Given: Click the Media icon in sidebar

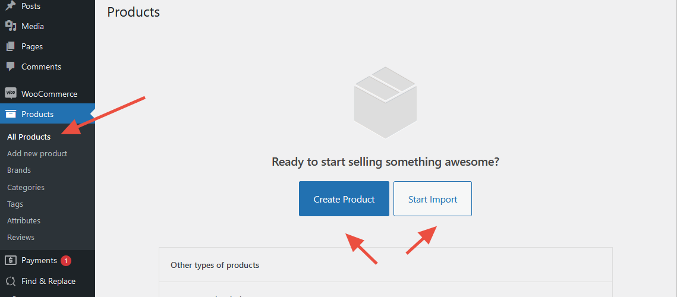Looking at the screenshot, I should [x=10, y=26].
